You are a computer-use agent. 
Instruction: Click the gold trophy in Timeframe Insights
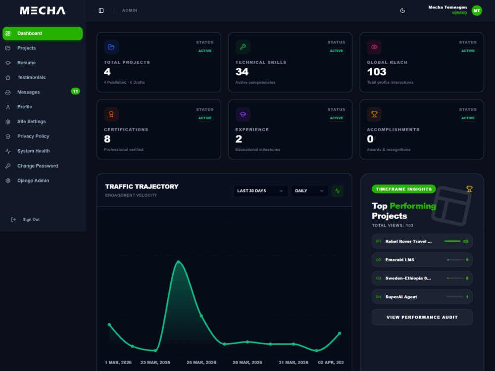coord(469,189)
